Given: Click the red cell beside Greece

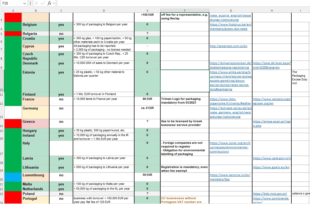Looking at the screenshot, I should click(x=13, y=124).
